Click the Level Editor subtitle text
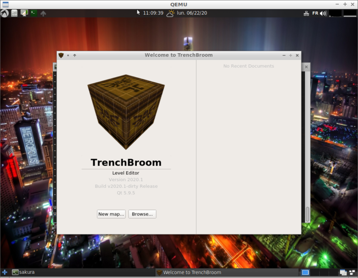358x278 pixels. click(125, 173)
